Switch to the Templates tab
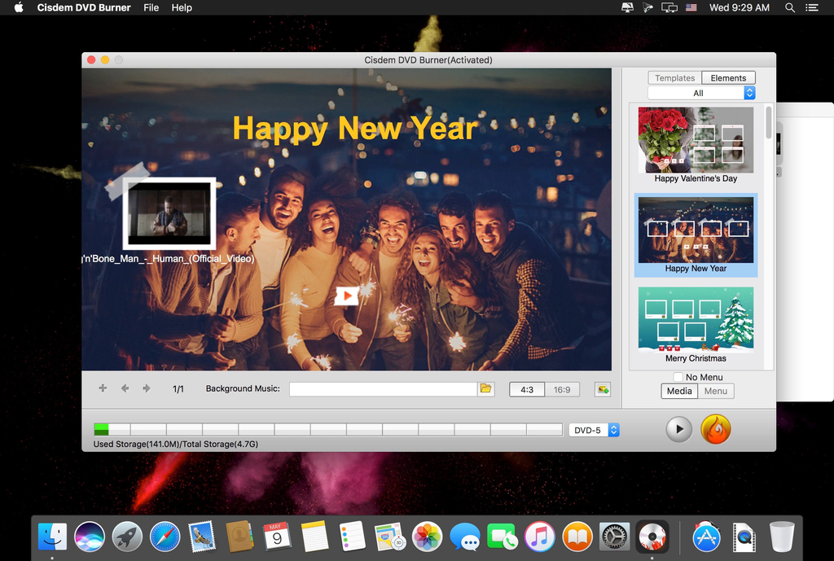 point(674,78)
